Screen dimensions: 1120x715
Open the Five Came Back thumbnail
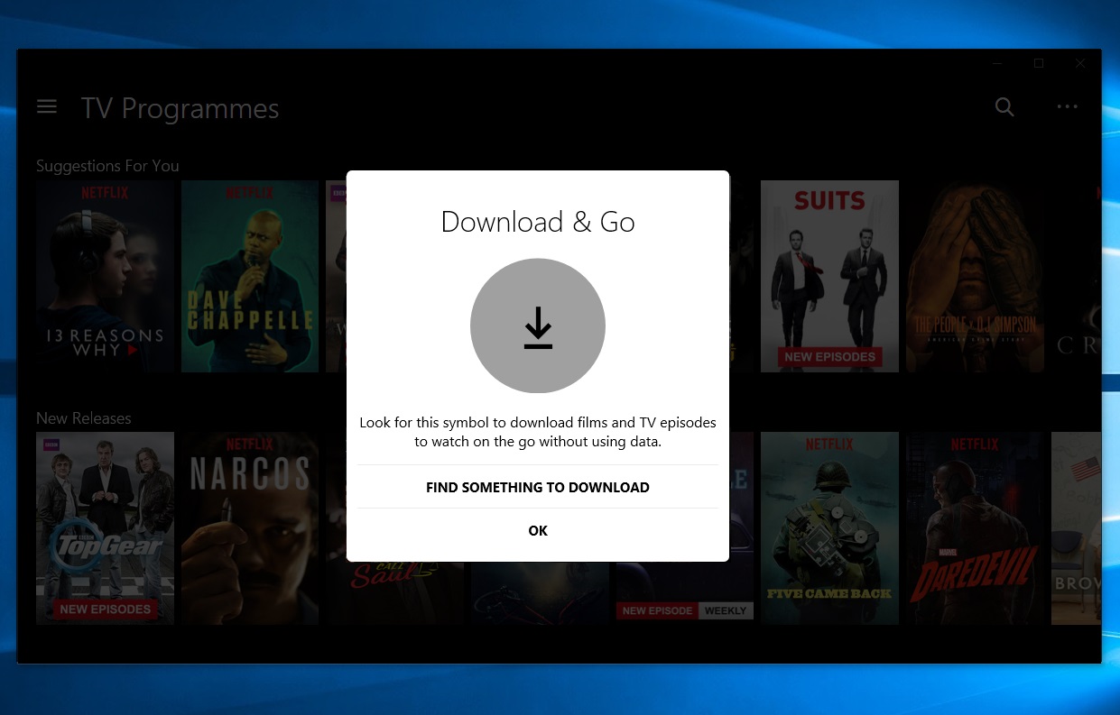point(829,528)
